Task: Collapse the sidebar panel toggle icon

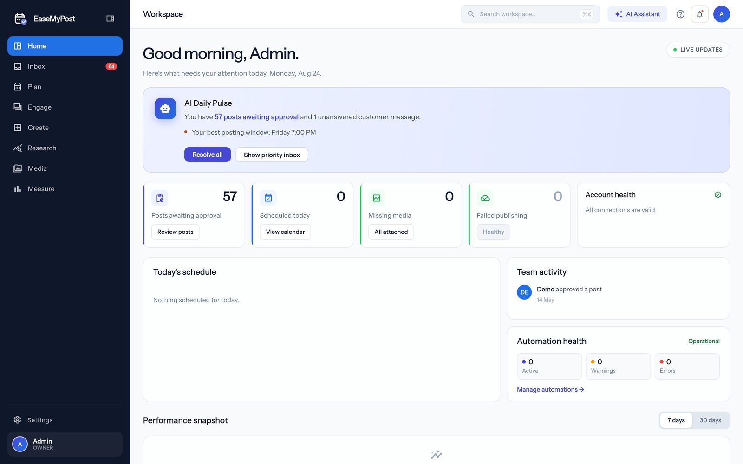Action: pyautogui.click(x=110, y=19)
